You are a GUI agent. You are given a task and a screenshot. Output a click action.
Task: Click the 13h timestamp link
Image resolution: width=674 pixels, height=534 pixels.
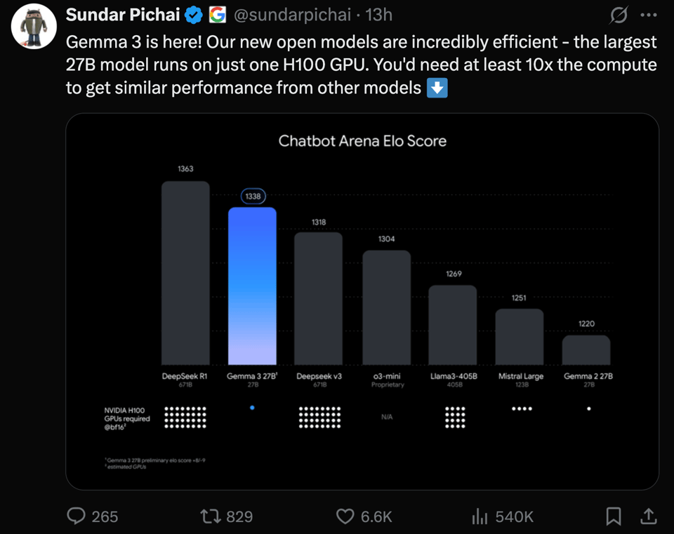pyautogui.click(x=378, y=15)
